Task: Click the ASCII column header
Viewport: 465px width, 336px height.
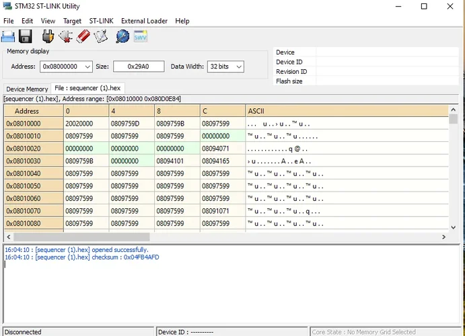Action: 347,111
